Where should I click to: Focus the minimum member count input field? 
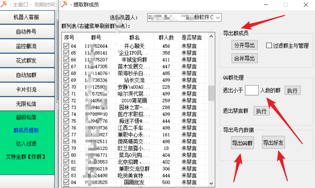(x=252, y=90)
